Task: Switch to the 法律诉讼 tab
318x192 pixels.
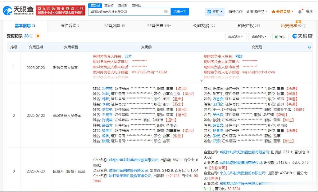Action: click(x=70, y=26)
